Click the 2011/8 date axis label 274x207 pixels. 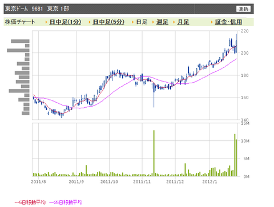(x=38, y=182)
